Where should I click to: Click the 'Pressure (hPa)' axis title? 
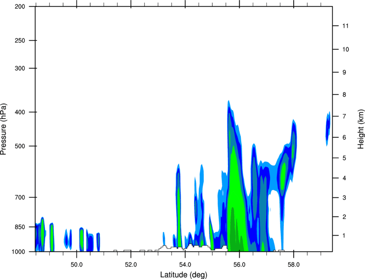click(3, 129)
